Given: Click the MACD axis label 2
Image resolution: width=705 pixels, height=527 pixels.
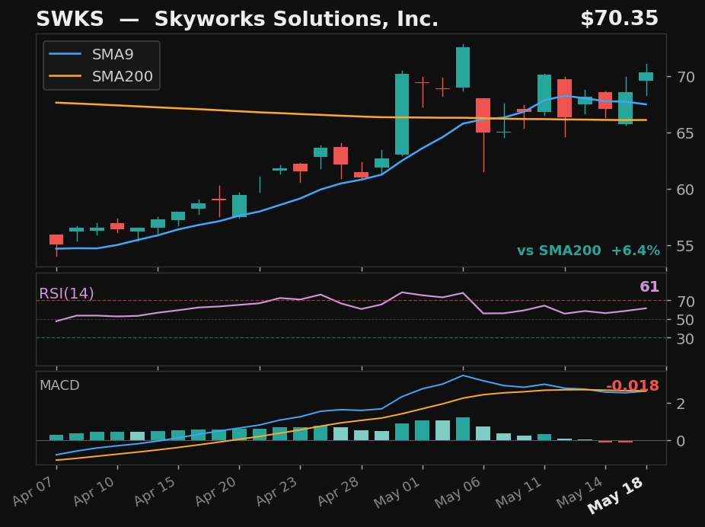Looking at the screenshot, I should (681, 404).
